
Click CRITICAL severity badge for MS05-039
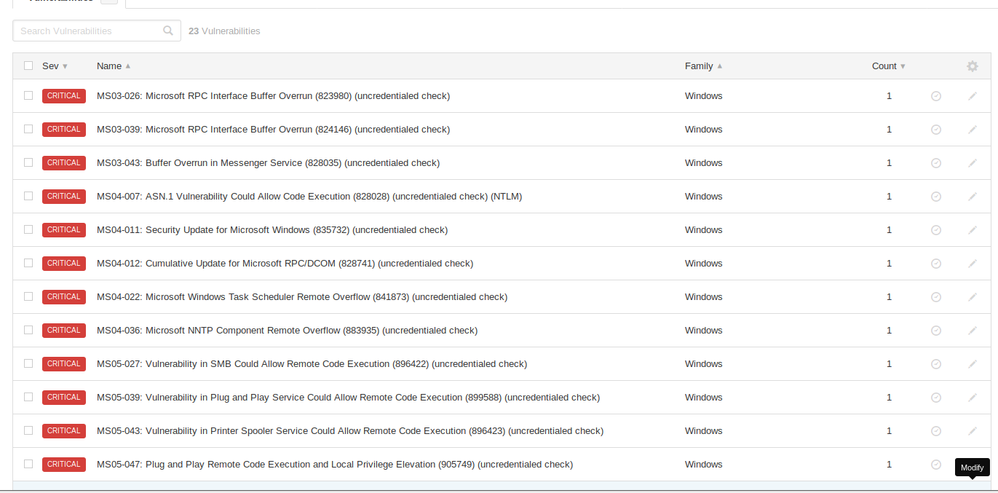pyautogui.click(x=64, y=398)
